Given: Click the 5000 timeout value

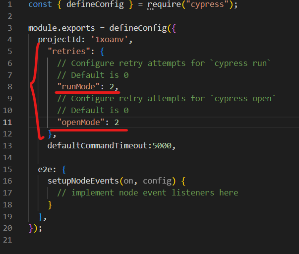Looking at the screenshot, I should (162, 146).
